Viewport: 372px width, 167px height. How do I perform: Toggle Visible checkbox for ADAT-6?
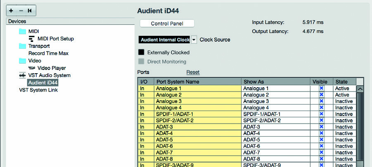click(322, 146)
